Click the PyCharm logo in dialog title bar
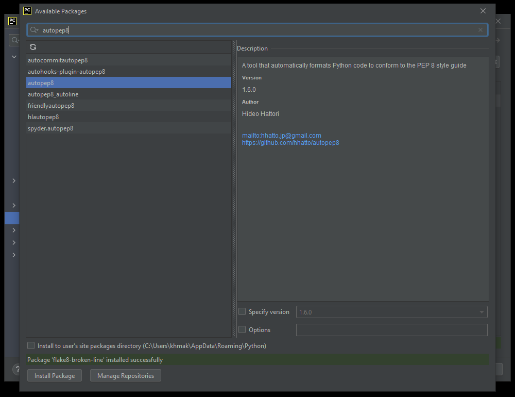Image resolution: width=515 pixels, height=397 pixels. 27,11
